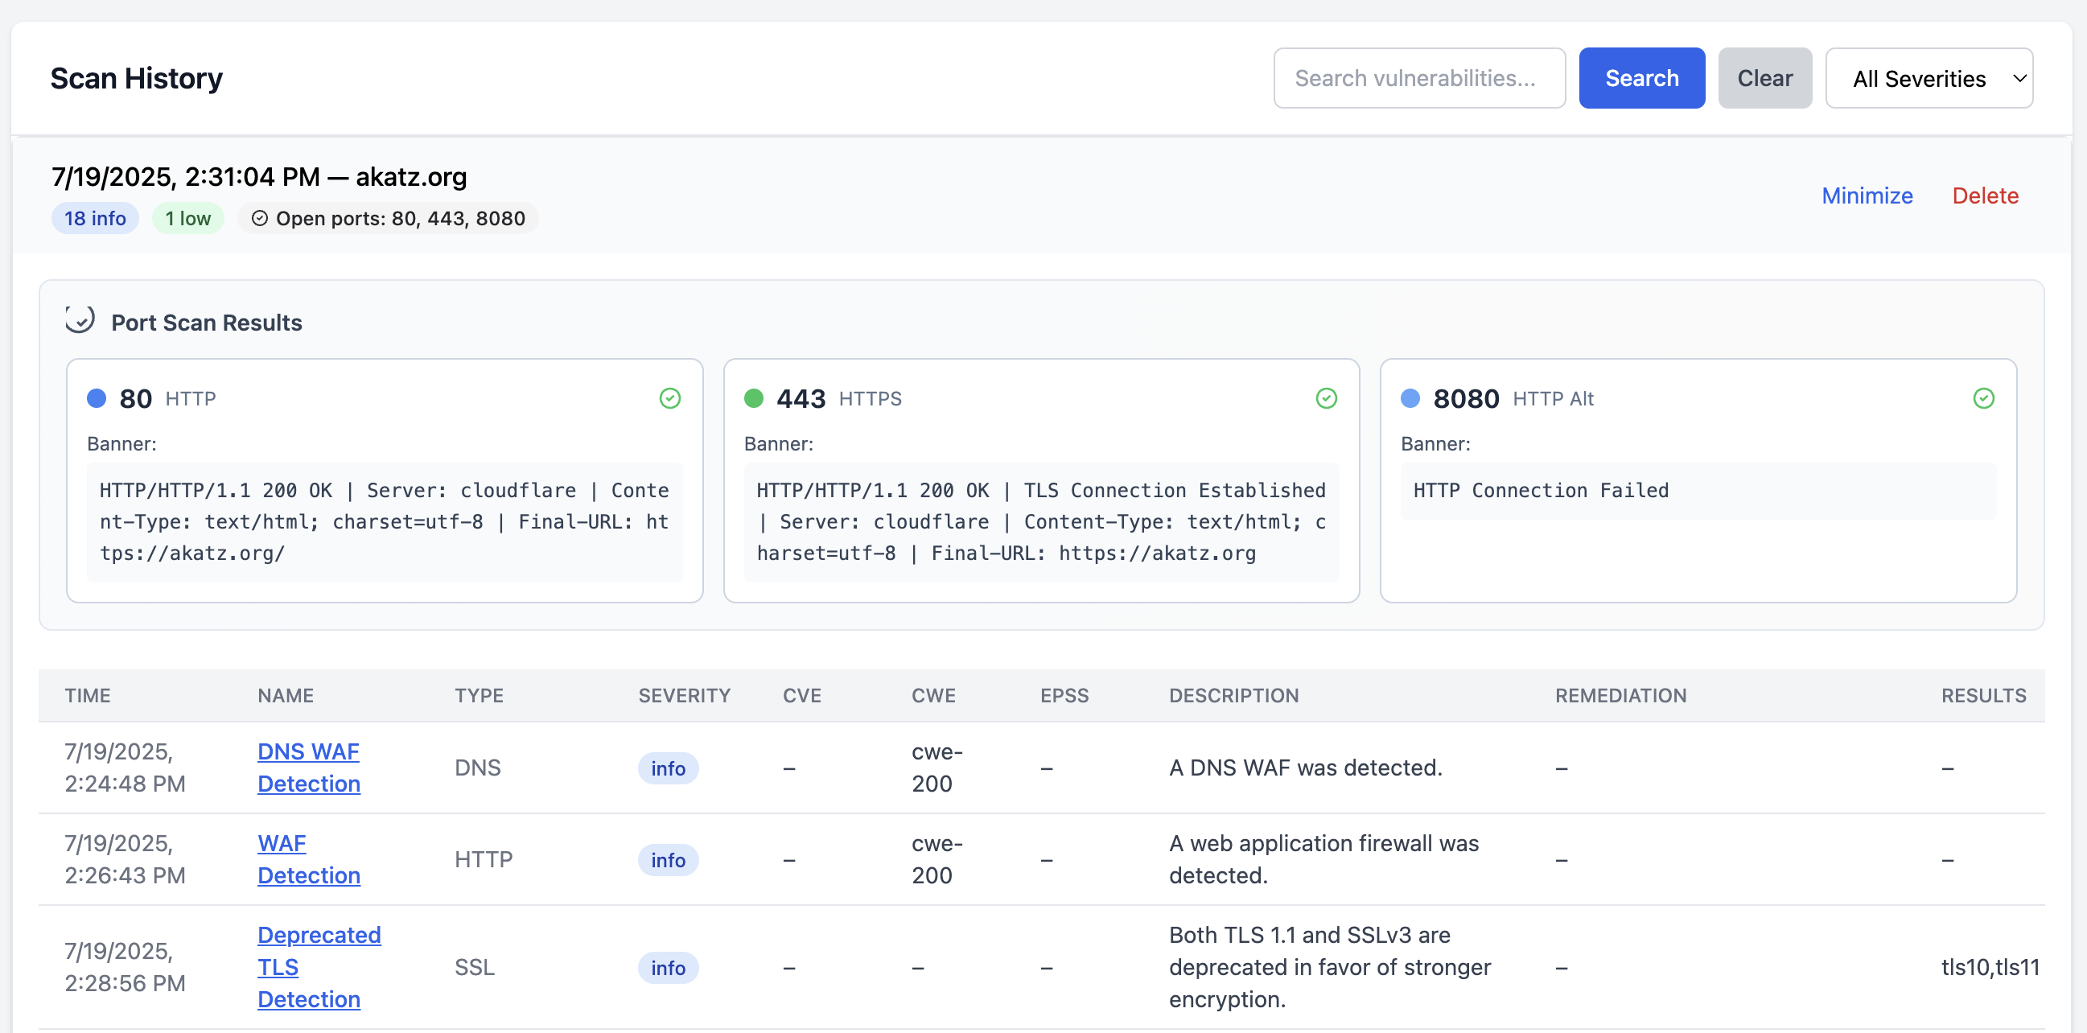Click the light blue status dot for port 8080
The width and height of the screenshot is (2087, 1033).
[x=1410, y=398]
